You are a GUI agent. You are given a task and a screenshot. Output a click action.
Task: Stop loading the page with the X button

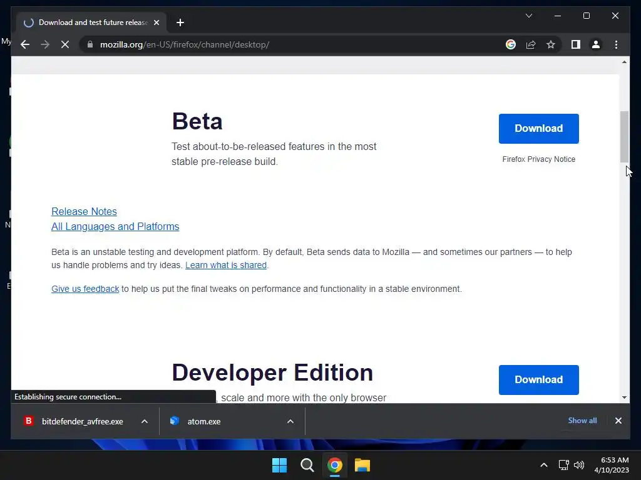65,44
